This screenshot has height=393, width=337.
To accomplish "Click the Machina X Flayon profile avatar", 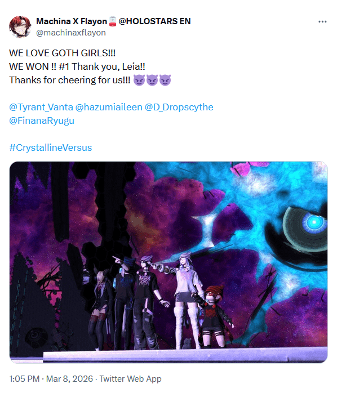I will click(20, 26).
